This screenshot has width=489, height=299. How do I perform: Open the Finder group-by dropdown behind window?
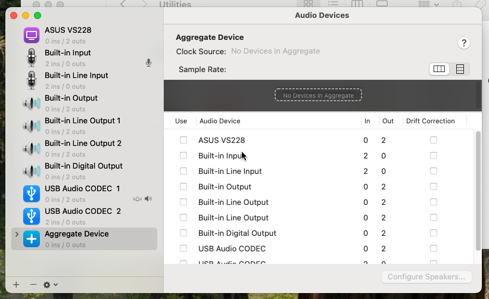[428, 4]
